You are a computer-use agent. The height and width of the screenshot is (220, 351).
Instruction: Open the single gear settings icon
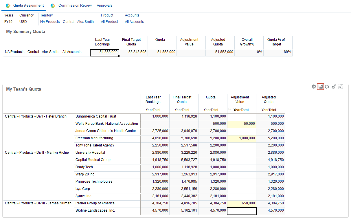pos(314,87)
